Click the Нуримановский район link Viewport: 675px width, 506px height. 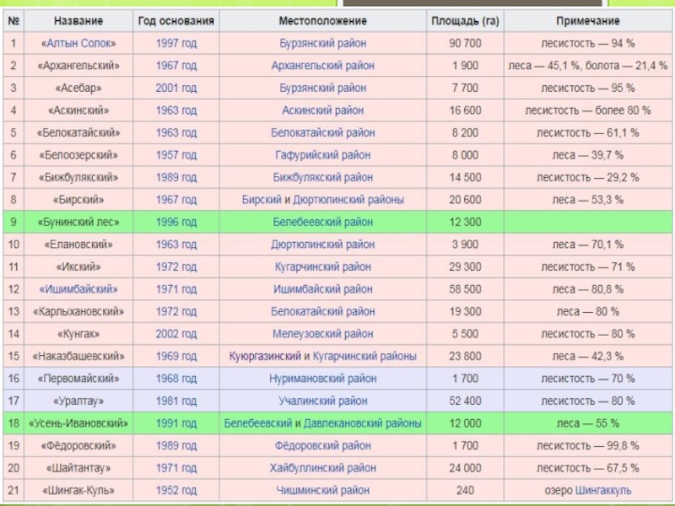pos(323,379)
